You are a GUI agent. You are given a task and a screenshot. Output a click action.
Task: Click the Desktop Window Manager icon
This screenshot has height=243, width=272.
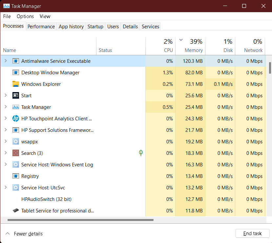pos(16,72)
